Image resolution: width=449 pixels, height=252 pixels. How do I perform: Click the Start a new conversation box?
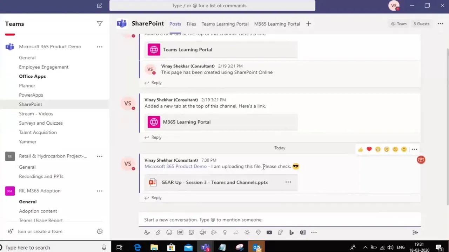(x=280, y=220)
